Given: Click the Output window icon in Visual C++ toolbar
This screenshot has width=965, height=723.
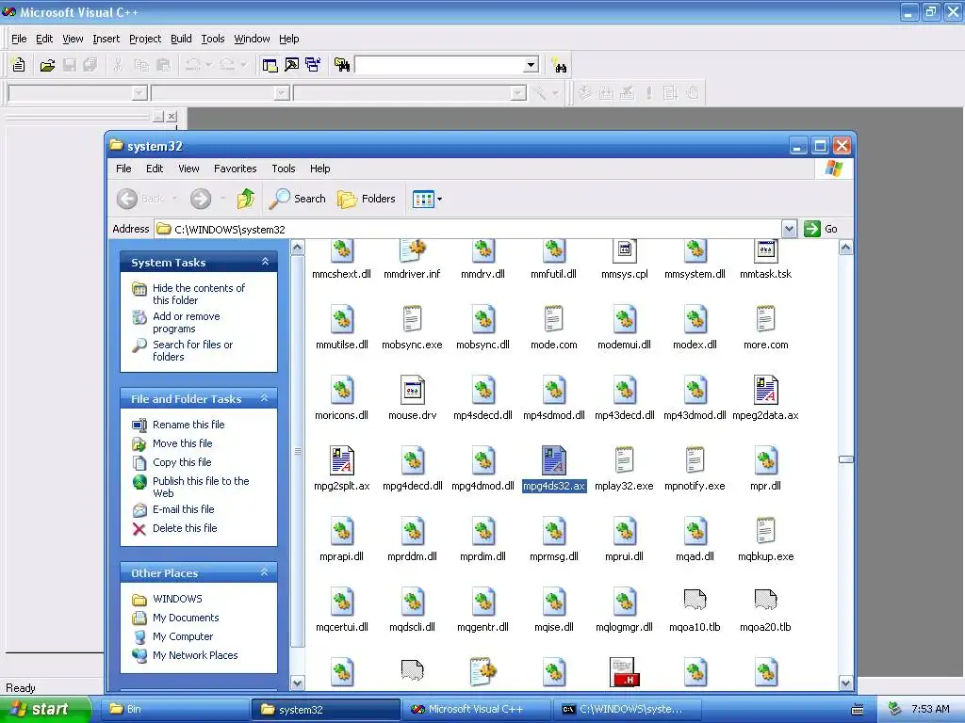Looking at the screenshot, I should click(x=292, y=65).
